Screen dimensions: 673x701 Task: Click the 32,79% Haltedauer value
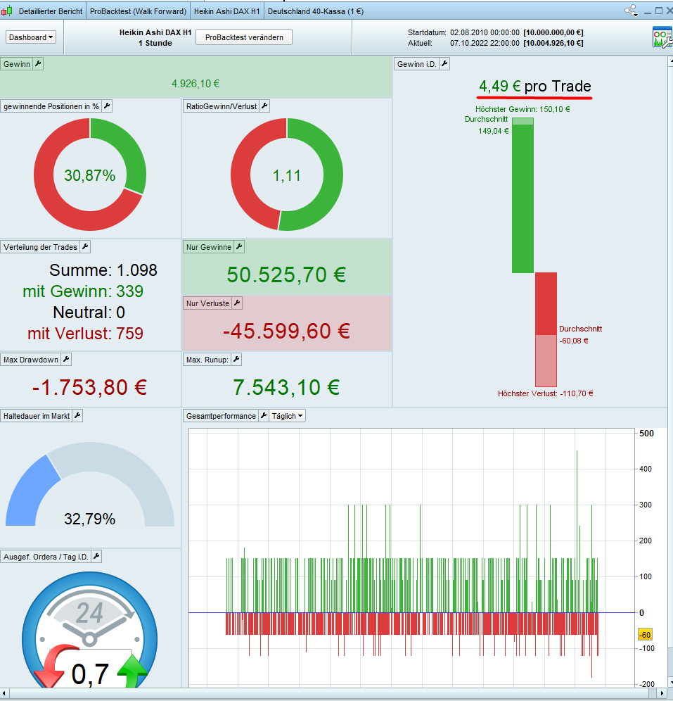tap(90, 519)
